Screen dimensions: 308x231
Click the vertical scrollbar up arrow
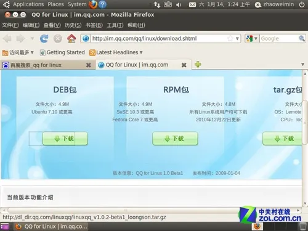305,73
